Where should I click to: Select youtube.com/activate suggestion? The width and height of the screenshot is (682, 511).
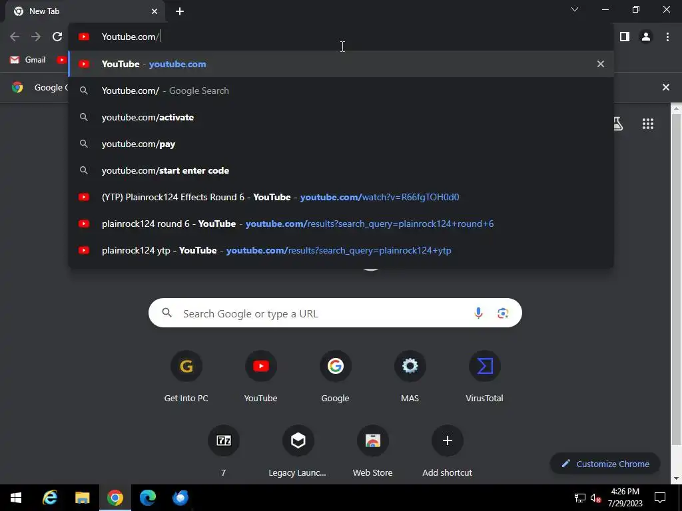pos(341,117)
